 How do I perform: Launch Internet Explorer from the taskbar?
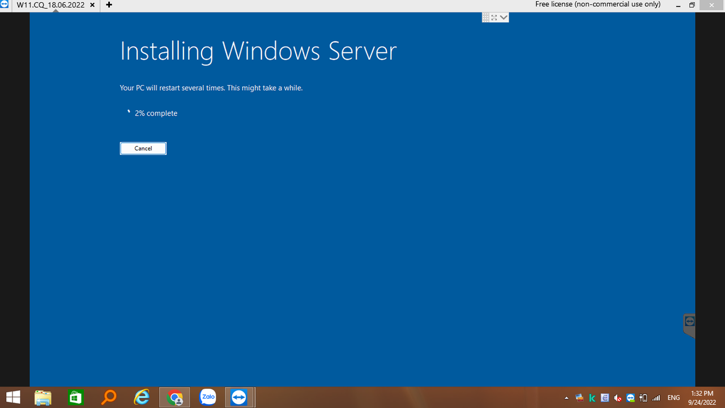141,397
